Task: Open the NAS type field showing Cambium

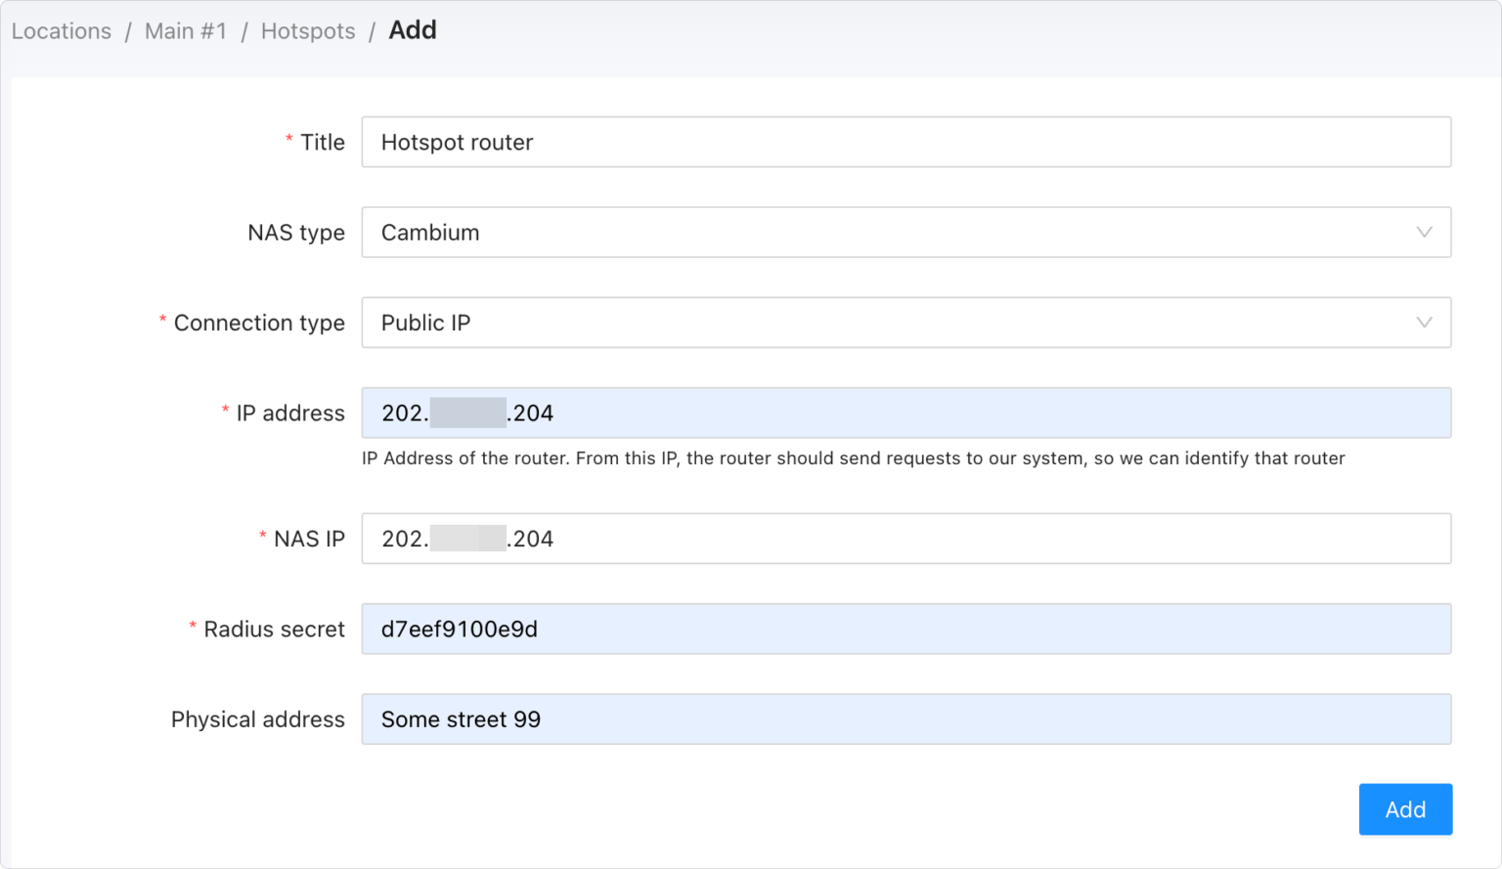Action: tap(880, 233)
